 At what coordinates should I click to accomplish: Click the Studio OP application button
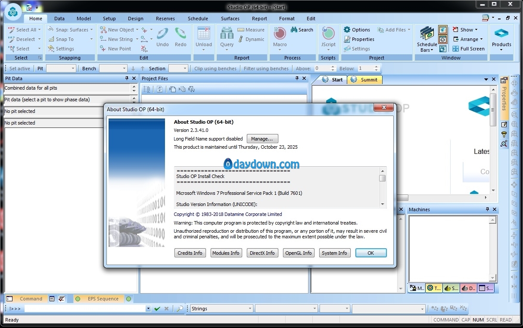pyautogui.click(x=12, y=12)
